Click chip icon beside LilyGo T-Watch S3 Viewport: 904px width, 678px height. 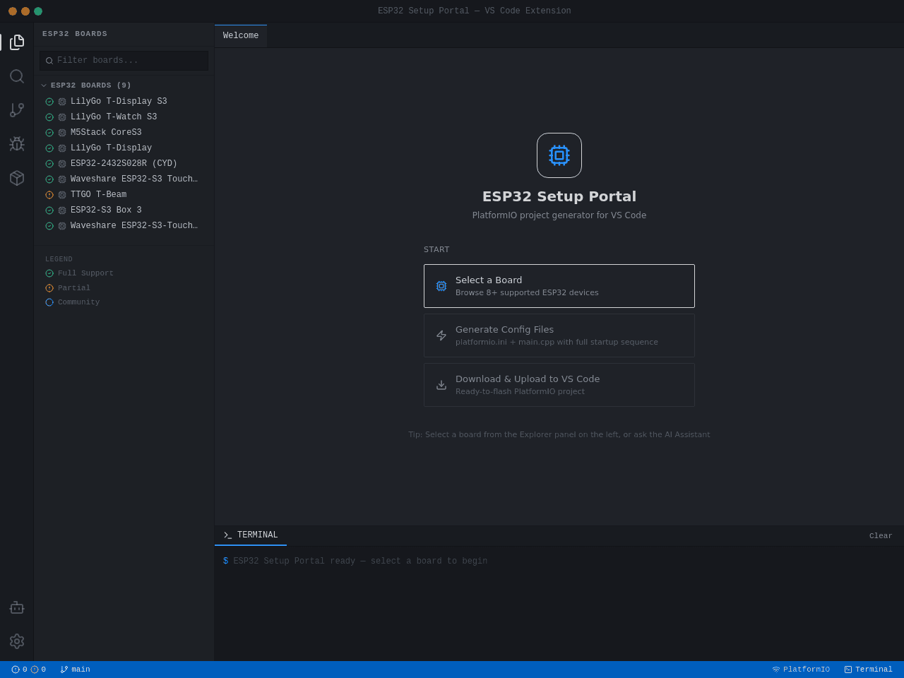point(62,117)
